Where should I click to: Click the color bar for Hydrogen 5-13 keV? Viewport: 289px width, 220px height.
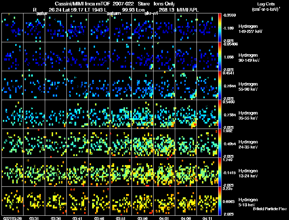point(220,201)
